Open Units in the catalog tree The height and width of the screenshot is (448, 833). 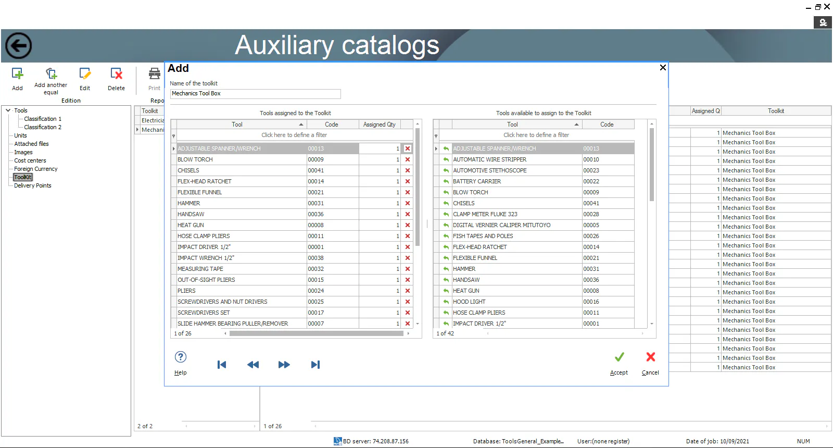[20, 135]
